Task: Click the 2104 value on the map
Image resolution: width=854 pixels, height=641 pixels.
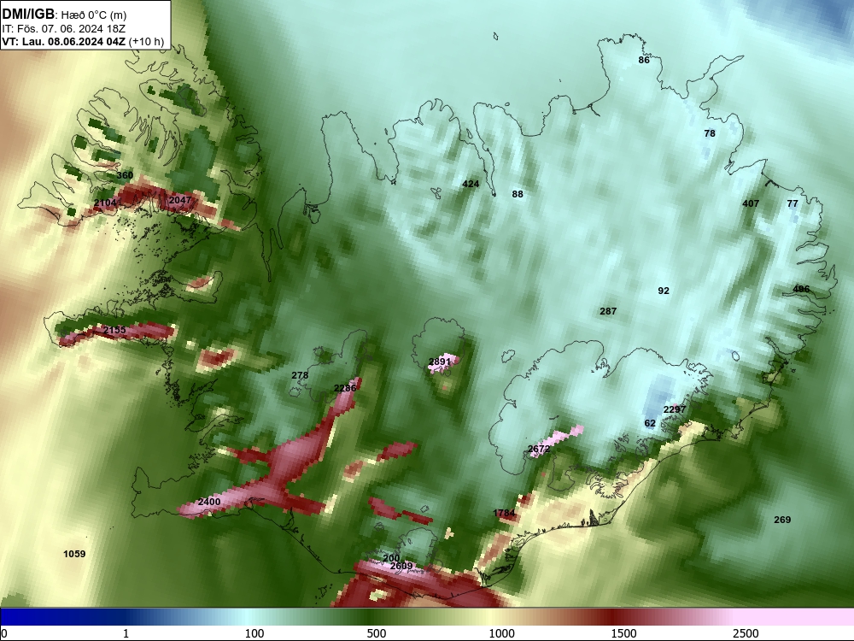Action: [x=105, y=203]
